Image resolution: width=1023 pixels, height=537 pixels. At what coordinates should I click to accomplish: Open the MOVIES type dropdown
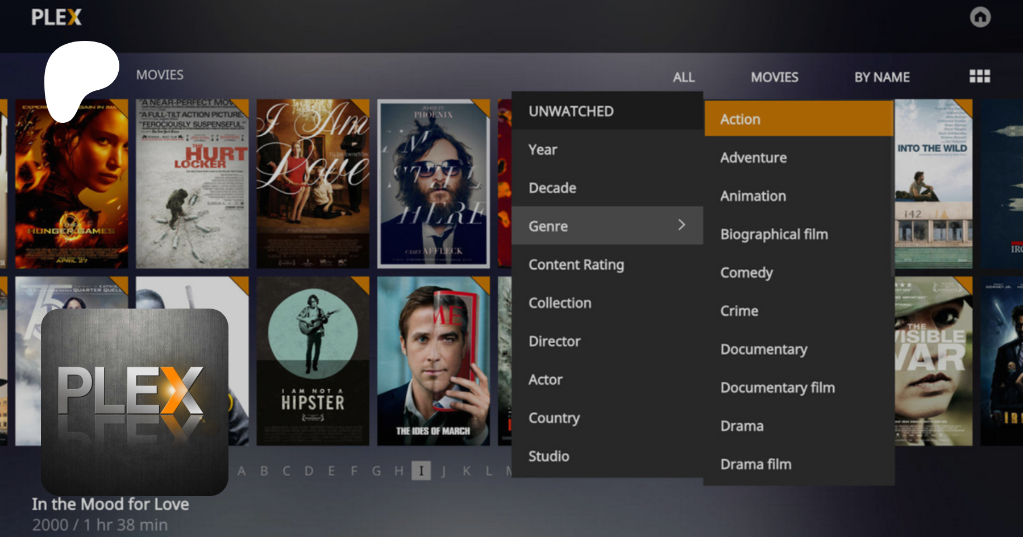coord(774,77)
